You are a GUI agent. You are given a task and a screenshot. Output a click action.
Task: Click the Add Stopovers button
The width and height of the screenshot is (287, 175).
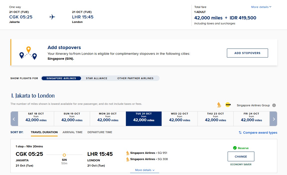(x=247, y=53)
